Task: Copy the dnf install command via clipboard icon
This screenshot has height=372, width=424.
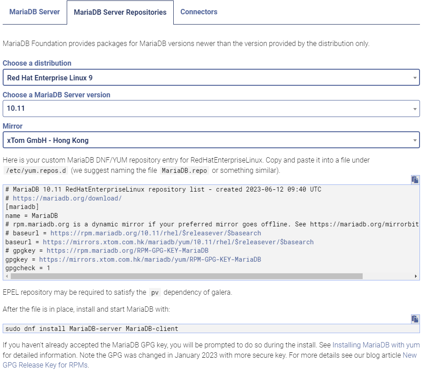Action: point(415,319)
